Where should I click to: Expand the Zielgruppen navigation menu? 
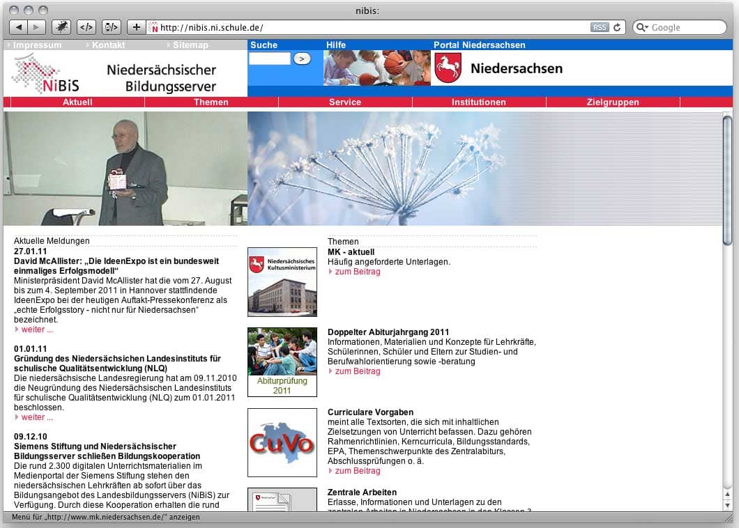pos(613,102)
